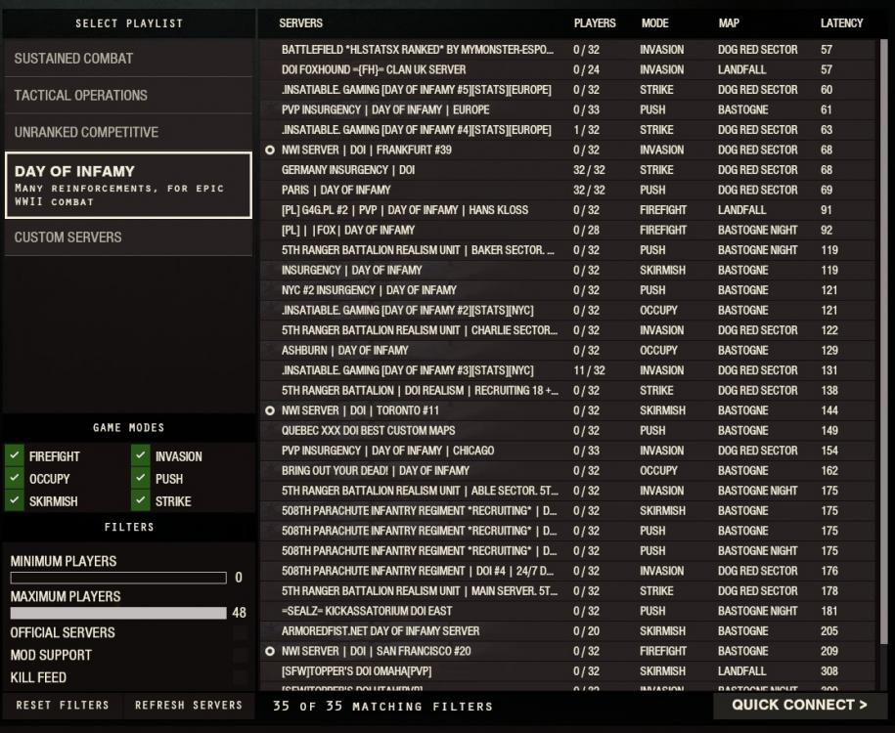Screen dimensions: 895x733
Task: Select 5th Ranger Battalion Main Server row
Action: [x=568, y=591]
